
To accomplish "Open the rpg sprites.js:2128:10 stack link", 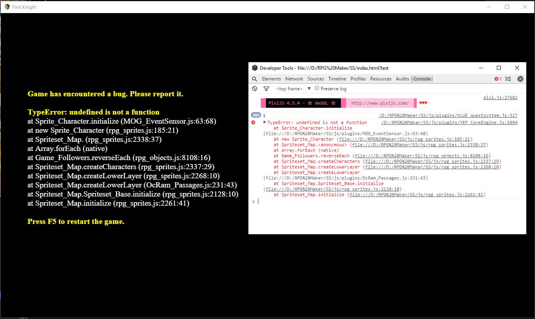I will (333, 189).
